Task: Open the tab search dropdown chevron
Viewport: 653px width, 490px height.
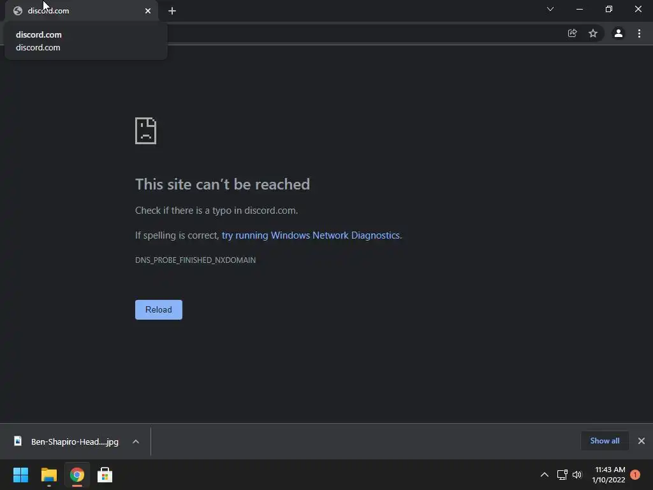Action: 550,9
